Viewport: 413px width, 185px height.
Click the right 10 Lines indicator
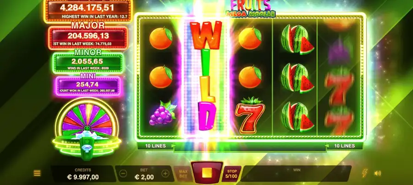point(344,146)
